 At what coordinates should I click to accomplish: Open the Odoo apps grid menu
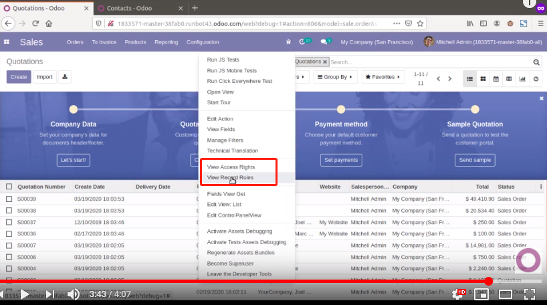pos(7,42)
